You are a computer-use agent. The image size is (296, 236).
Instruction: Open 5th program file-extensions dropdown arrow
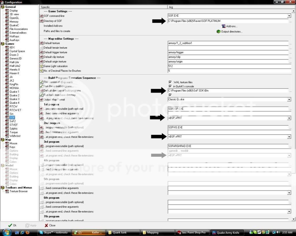pyautogui.click(x=289, y=193)
